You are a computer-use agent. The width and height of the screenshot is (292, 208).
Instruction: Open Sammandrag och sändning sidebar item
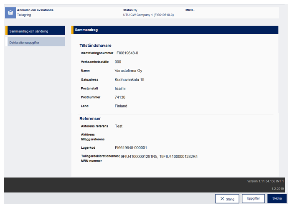36,31
